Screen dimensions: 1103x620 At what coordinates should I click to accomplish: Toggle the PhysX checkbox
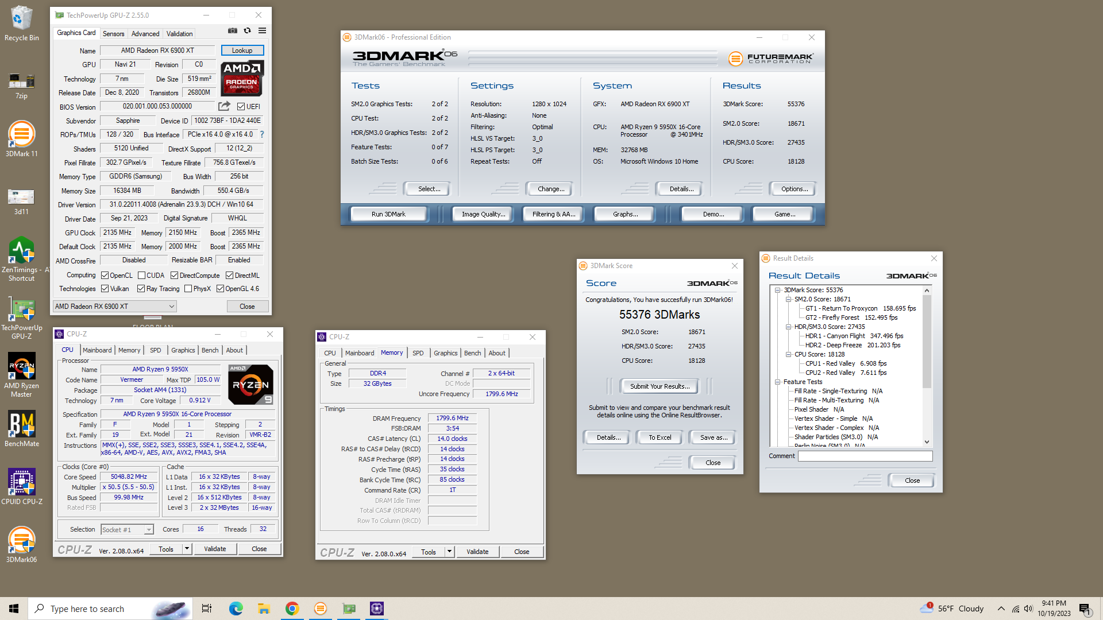[188, 289]
